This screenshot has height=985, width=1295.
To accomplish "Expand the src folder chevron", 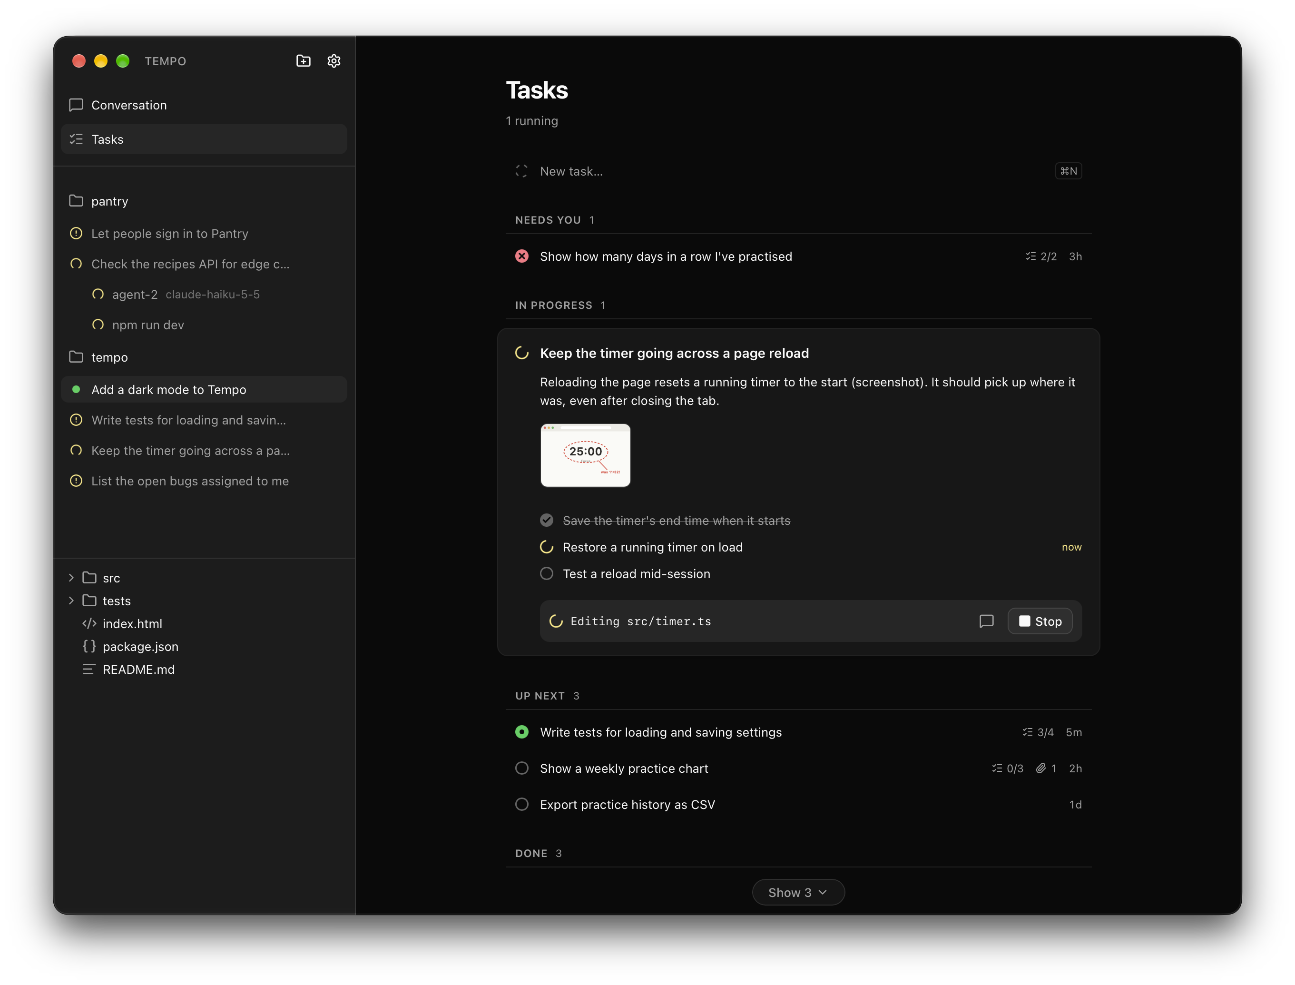I will tap(71, 578).
